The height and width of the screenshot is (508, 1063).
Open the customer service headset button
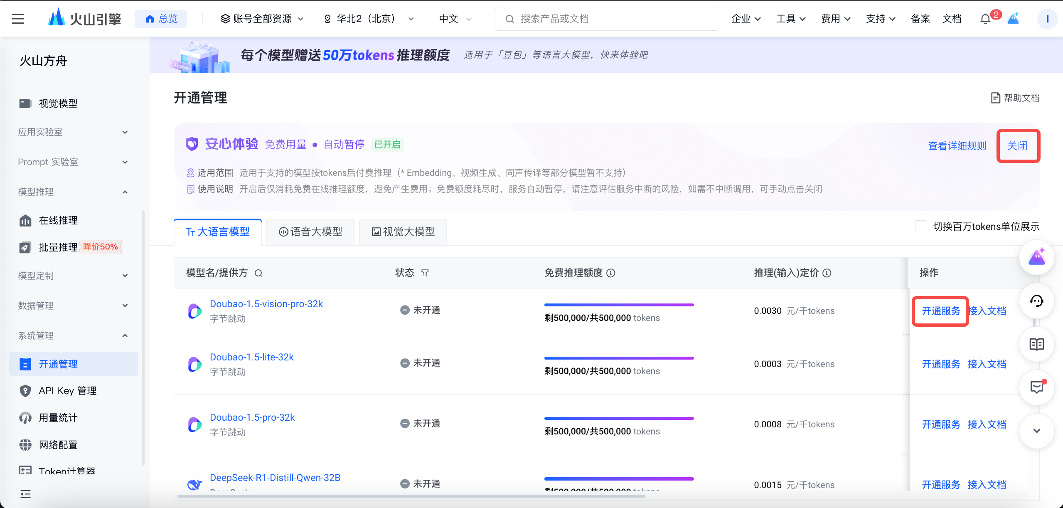pyautogui.click(x=1036, y=301)
